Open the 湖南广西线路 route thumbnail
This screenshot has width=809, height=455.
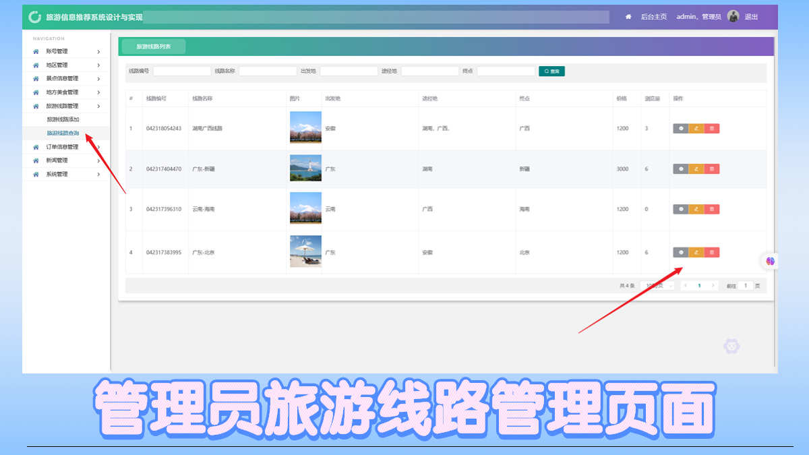(305, 127)
